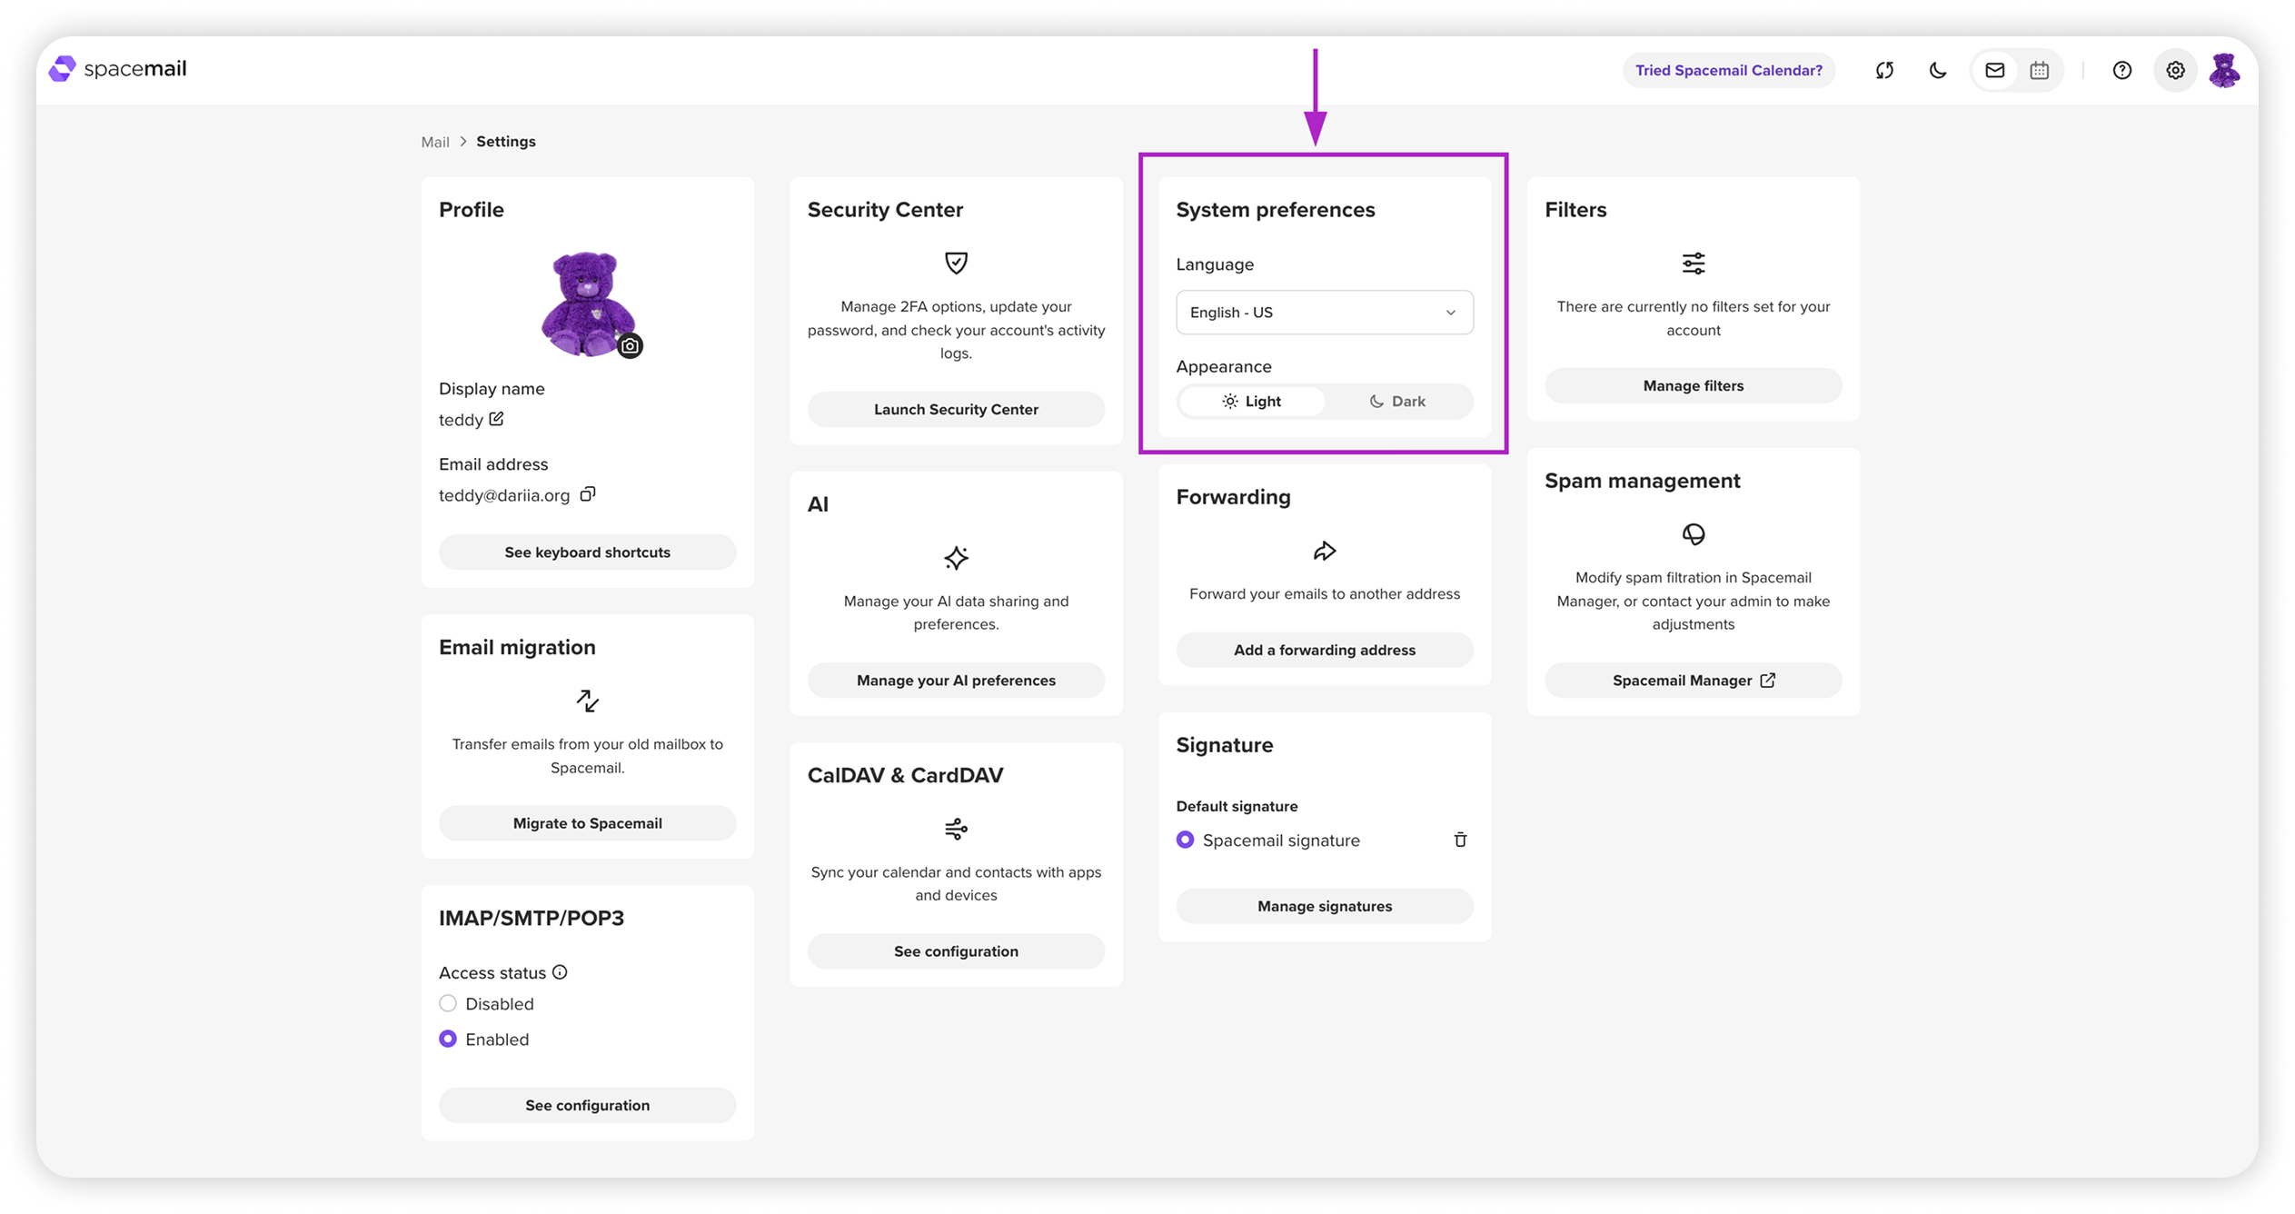This screenshot has width=2295, height=1214.
Task: Change profile photo via camera icon
Action: [x=630, y=346]
